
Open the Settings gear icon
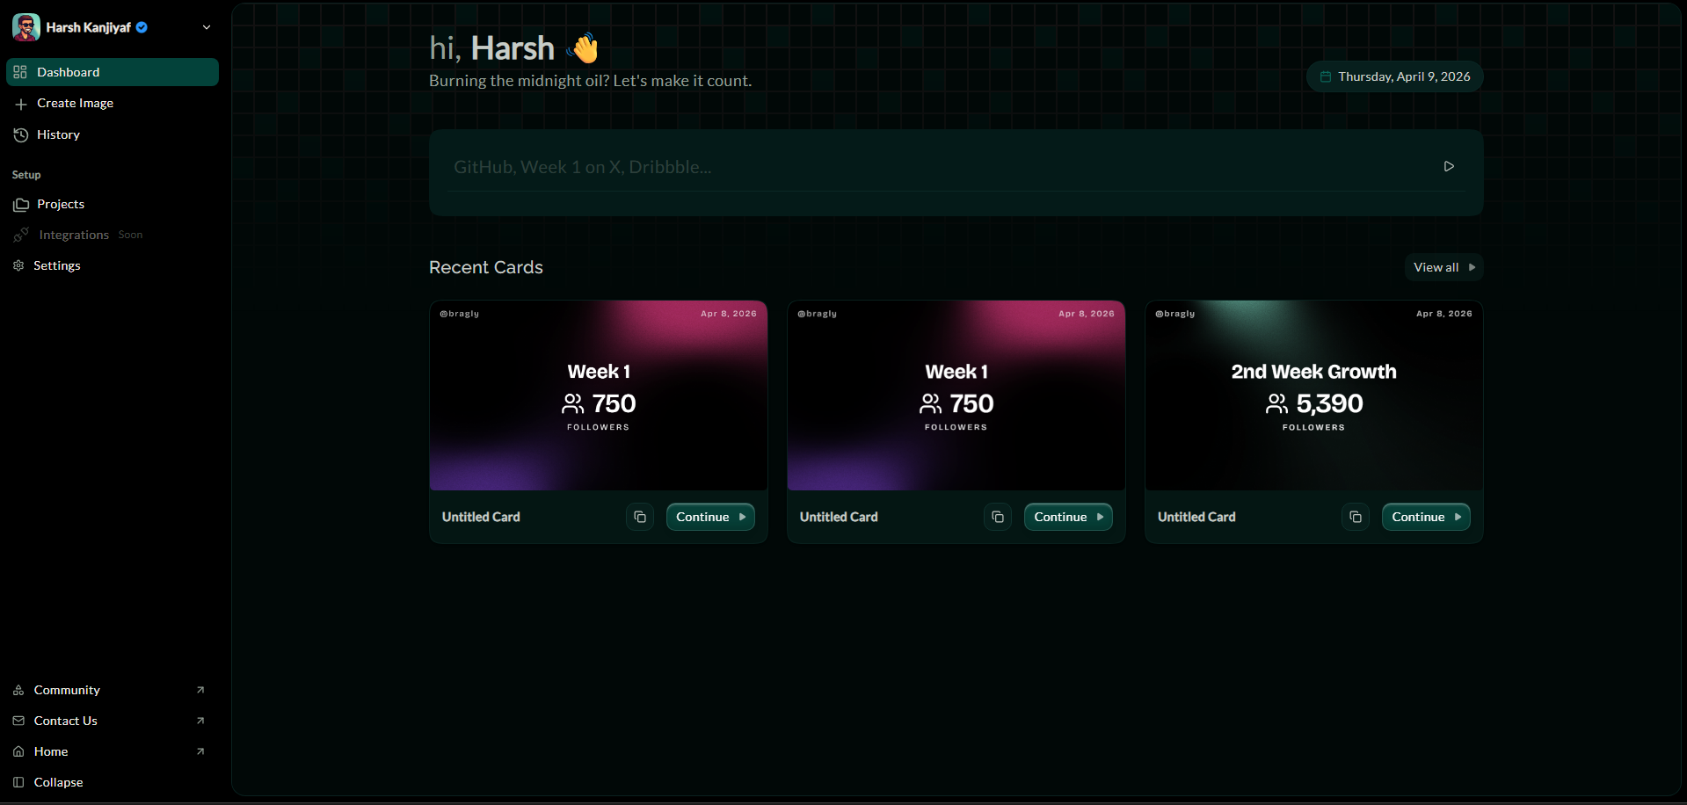click(x=18, y=265)
